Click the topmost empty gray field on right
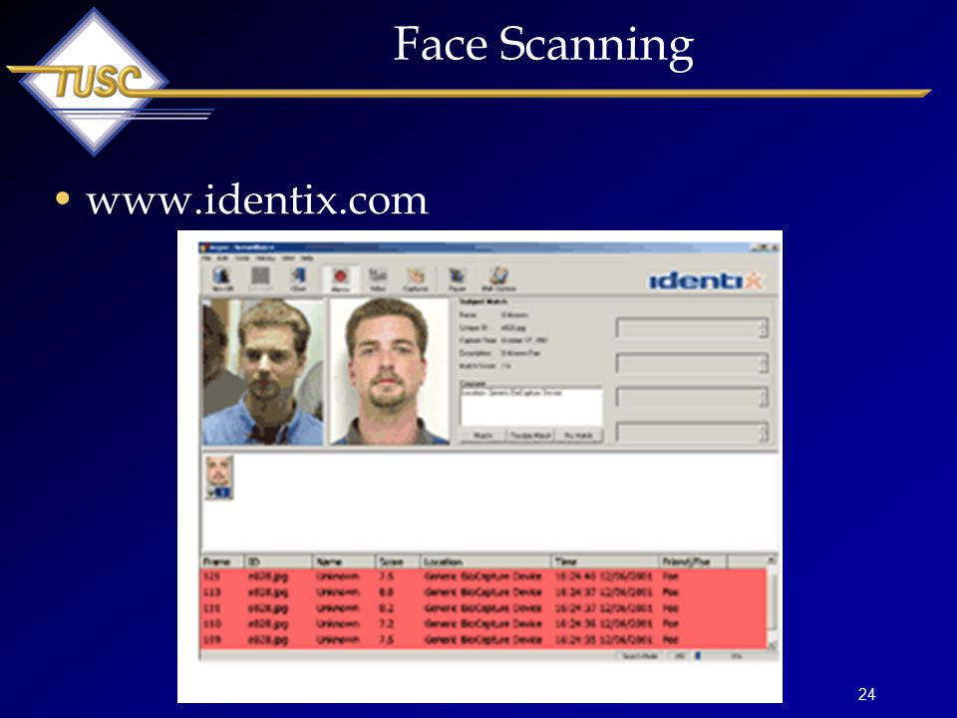The image size is (957, 718). coord(691,328)
